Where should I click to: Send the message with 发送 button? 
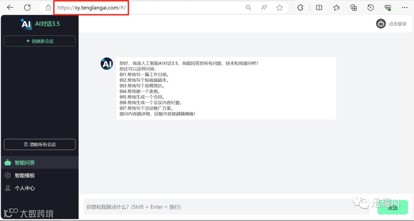[x=393, y=207]
